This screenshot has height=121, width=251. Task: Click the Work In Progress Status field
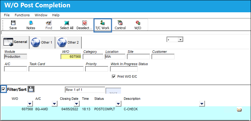coord(124,69)
